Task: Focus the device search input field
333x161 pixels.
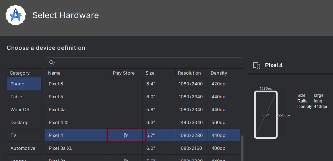Action: pyautogui.click(x=145, y=62)
